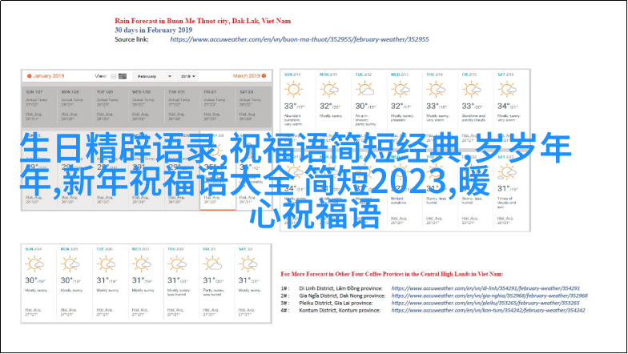This screenshot has height=354, width=628.
Task: Click the weather icon for SUN 2/24
Action: pyautogui.click(x=34, y=264)
